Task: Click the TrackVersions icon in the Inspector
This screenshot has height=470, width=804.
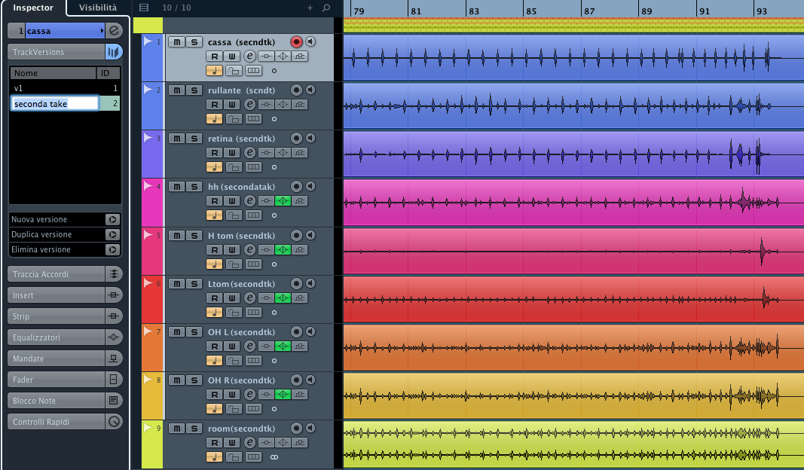Action: [x=114, y=52]
